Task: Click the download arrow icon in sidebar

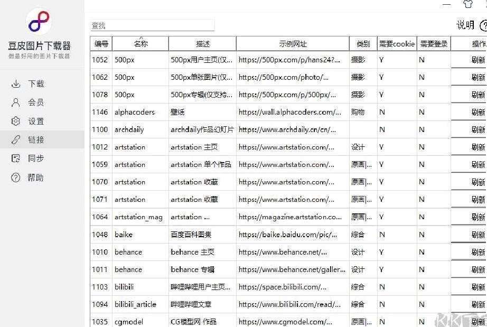Action: [x=15, y=84]
